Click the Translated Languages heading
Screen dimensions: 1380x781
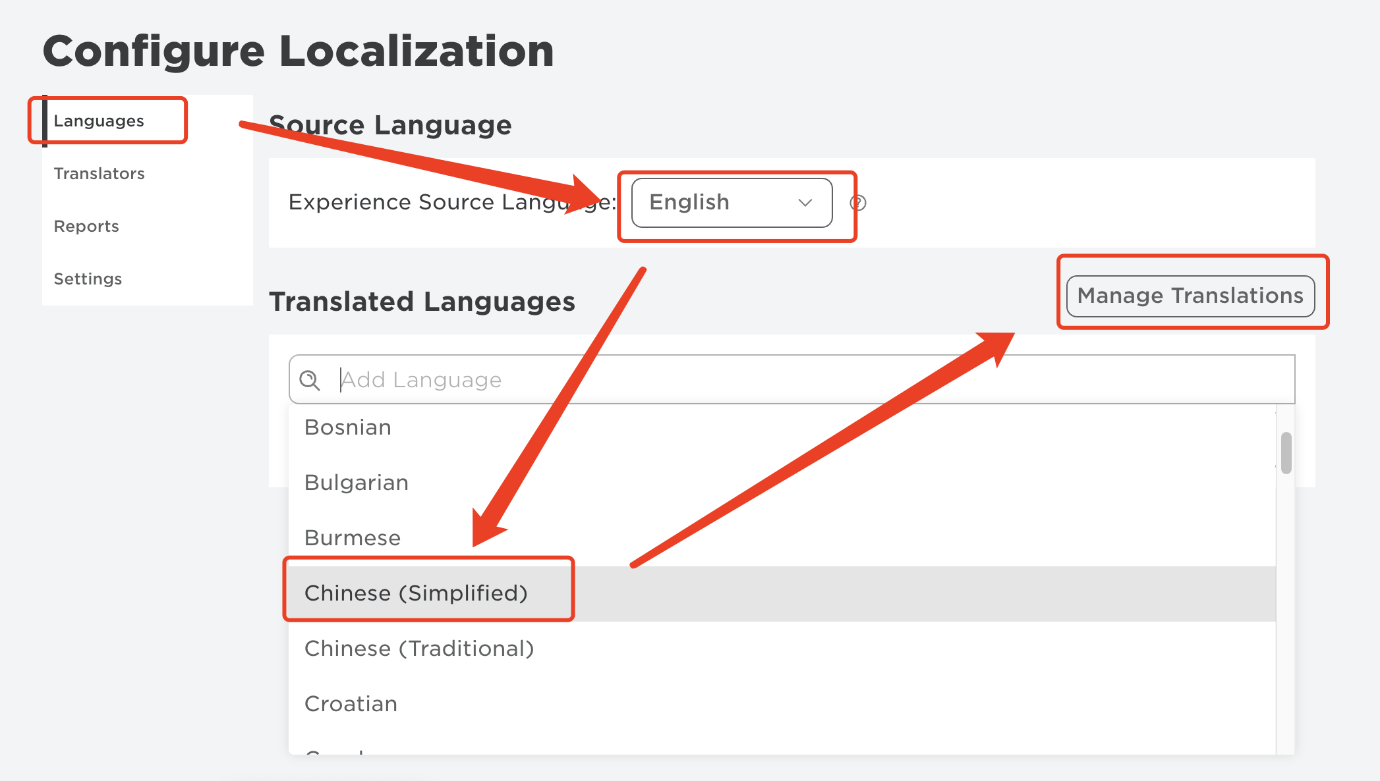[x=422, y=302]
